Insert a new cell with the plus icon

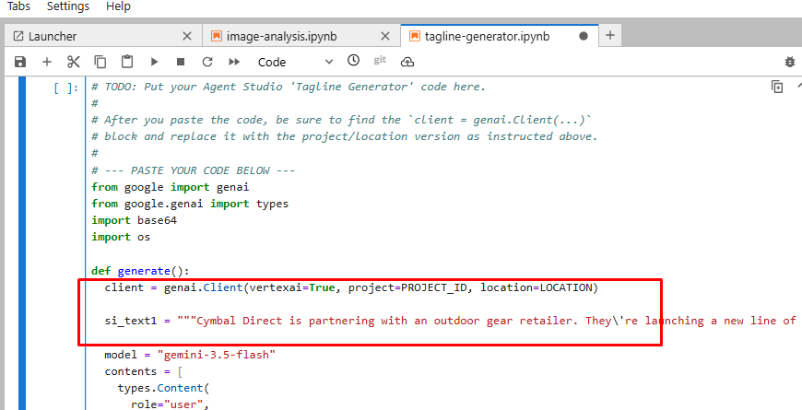coord(47,62)
